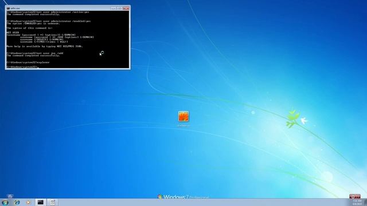Select the orange flower user account tile
This screenshot has height=206, width=367.
pos(183,116)
